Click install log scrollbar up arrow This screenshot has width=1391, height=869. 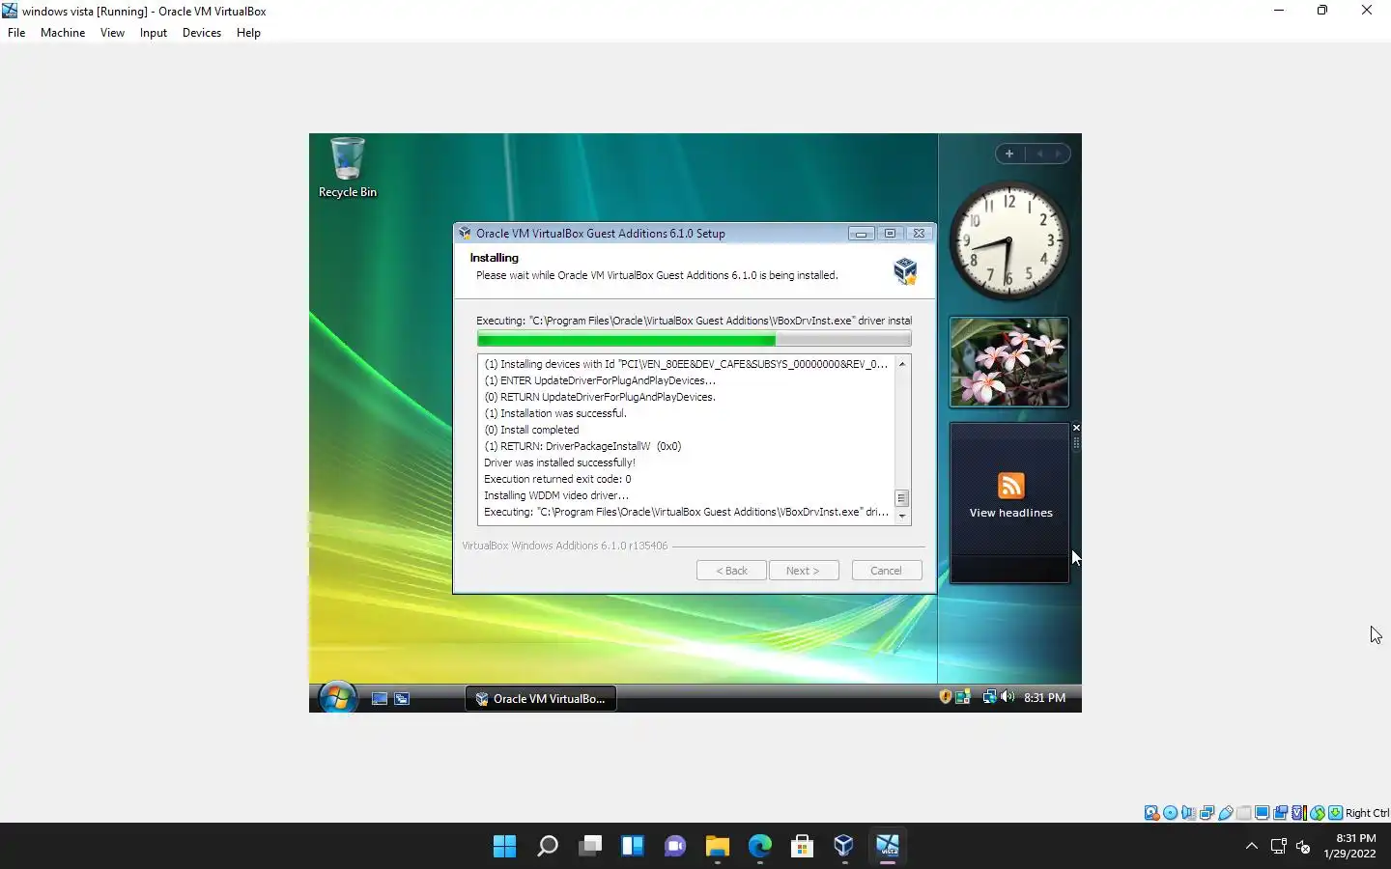point(902,364)
